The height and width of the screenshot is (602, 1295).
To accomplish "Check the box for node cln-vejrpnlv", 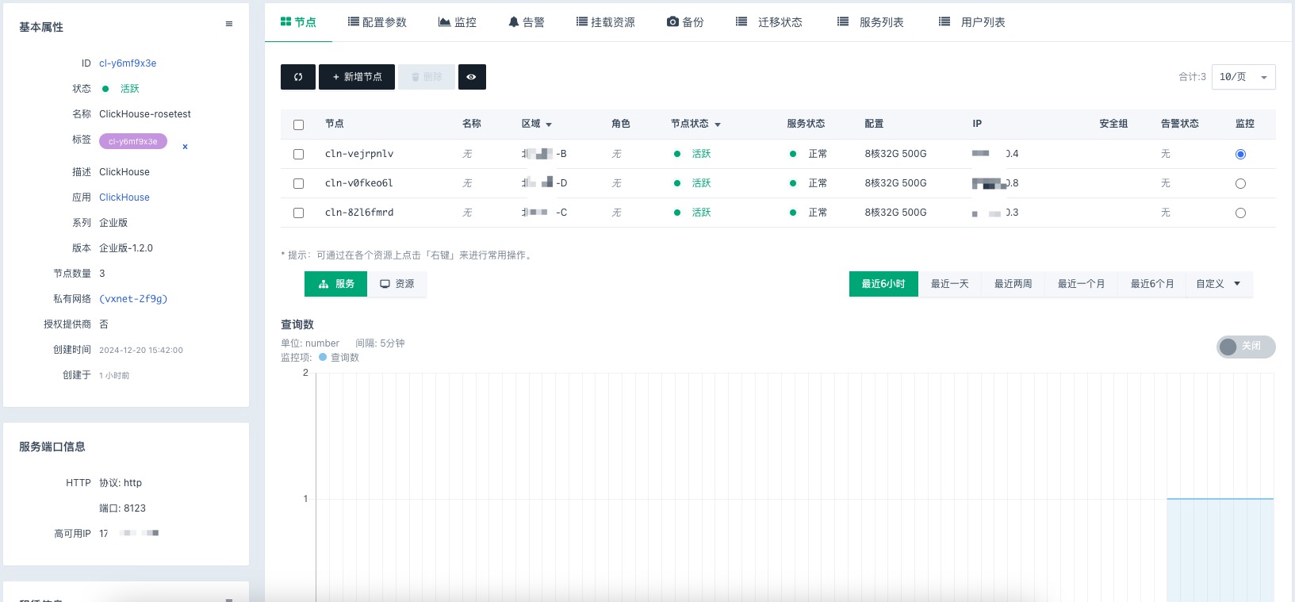I will click(299, 155).
